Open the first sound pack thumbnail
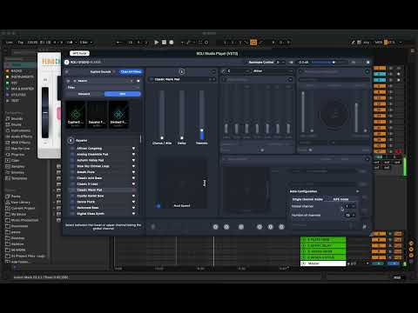 [x=76, y=115]
